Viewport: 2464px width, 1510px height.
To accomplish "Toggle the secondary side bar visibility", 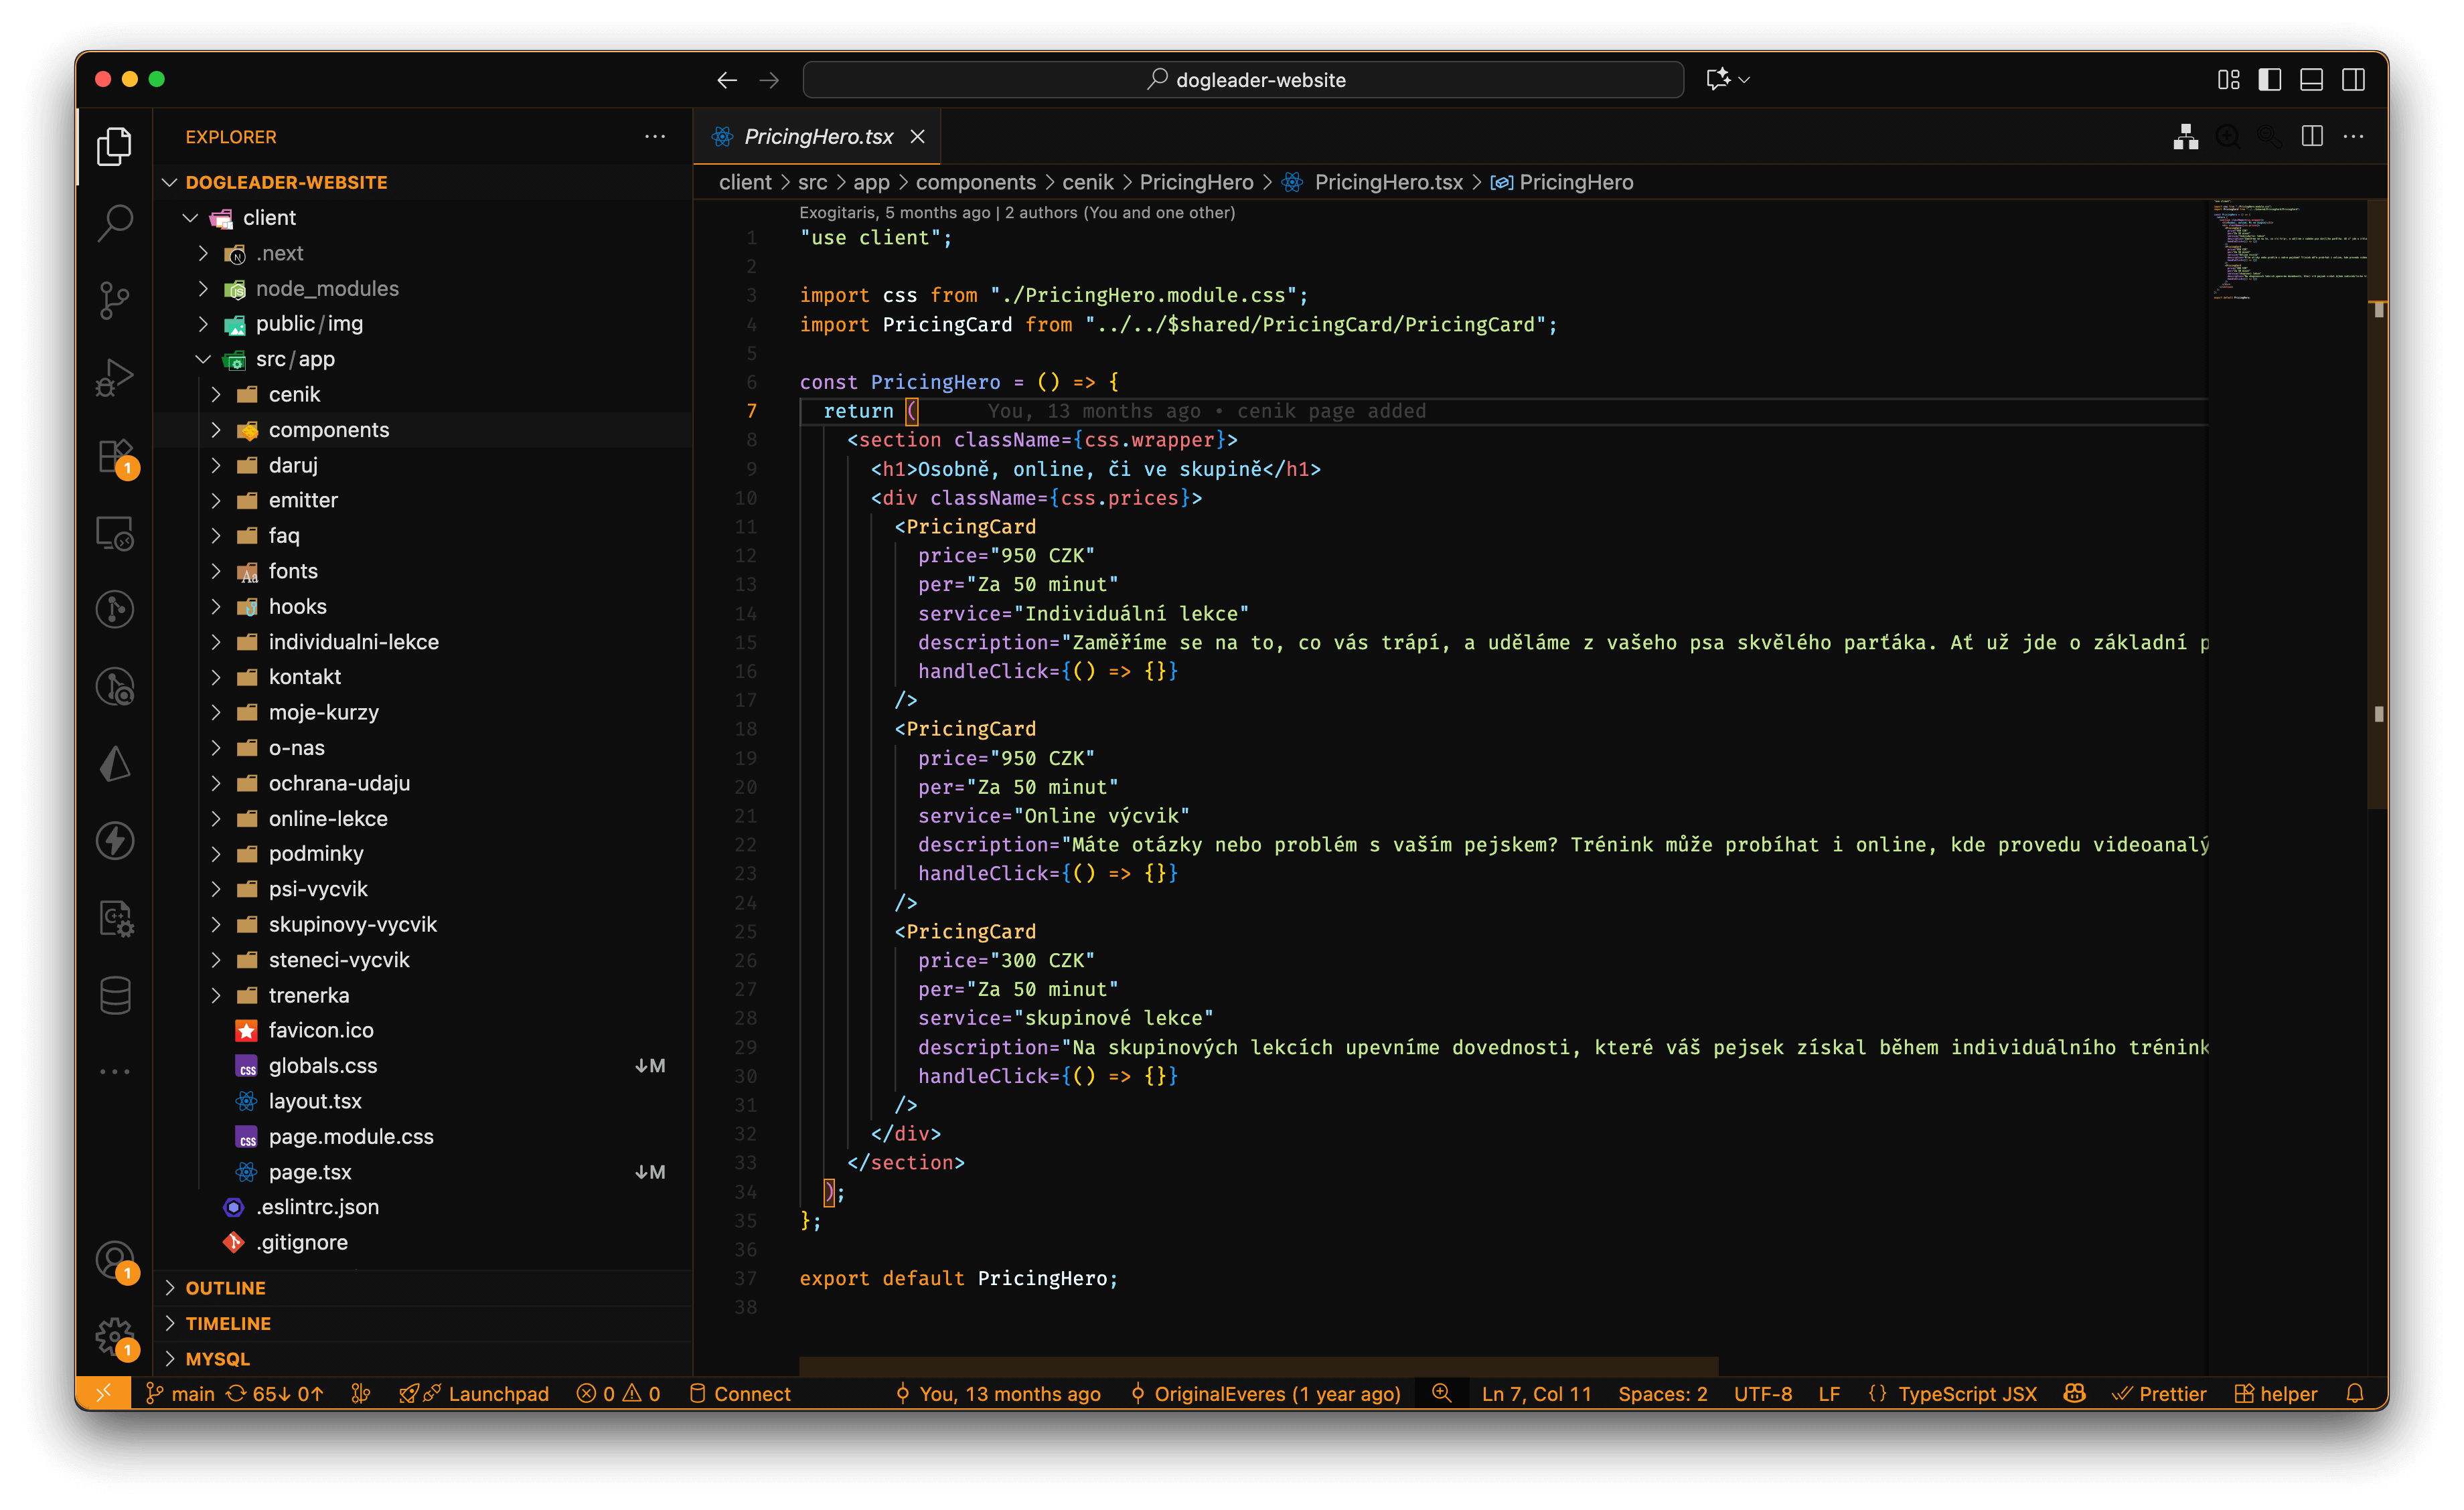I will click(2353, 80).
